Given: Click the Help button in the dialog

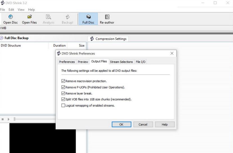Looking at the screenshot, I should [165, 125].
